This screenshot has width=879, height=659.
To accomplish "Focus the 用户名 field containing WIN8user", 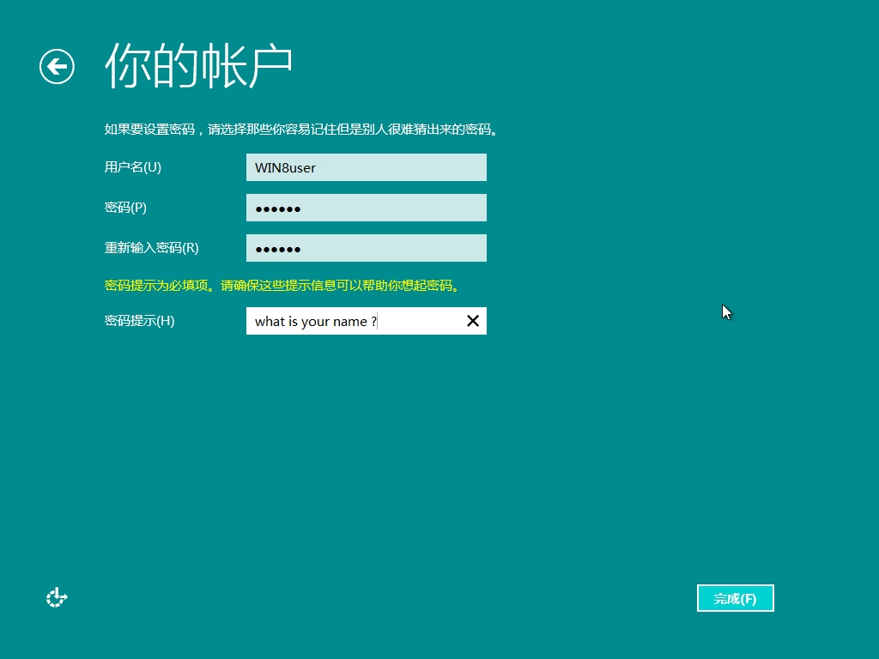I will (x=366, y=167).
